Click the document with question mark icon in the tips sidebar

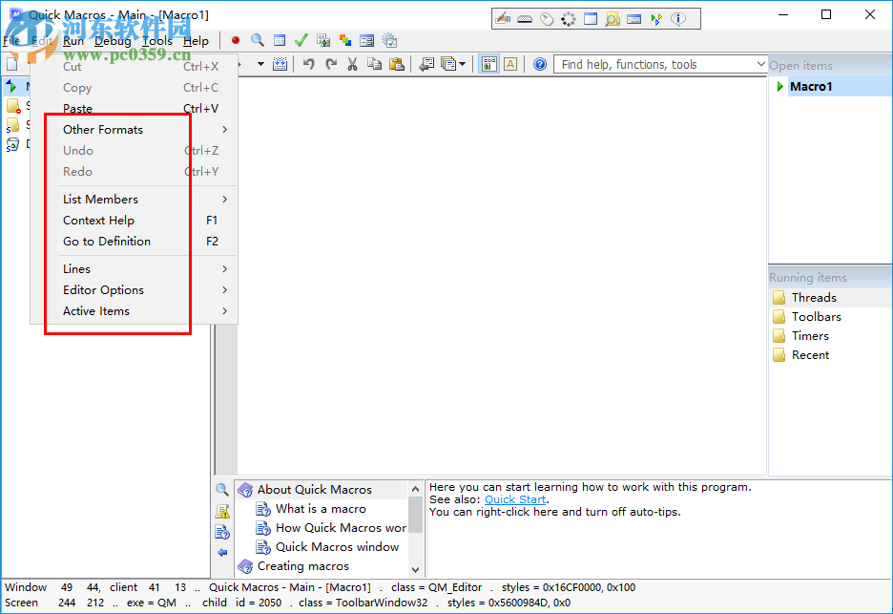coord(222,532)
